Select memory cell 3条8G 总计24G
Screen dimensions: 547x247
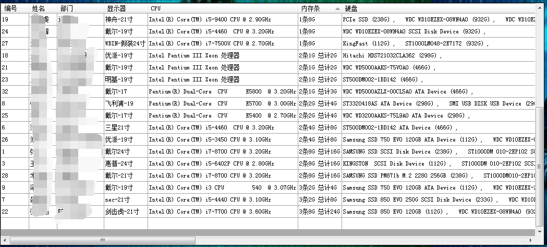pos(320,211)
